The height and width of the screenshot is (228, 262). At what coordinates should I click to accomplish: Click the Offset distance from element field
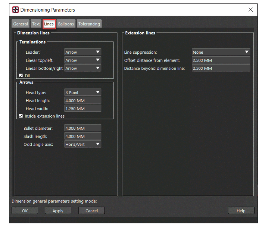[221, 60]
